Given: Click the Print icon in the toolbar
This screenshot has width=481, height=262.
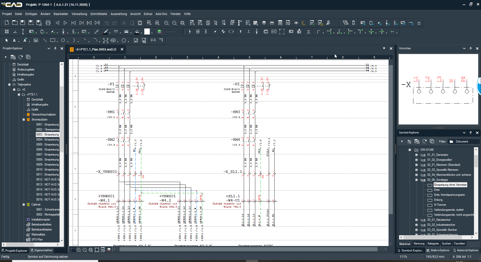Looking at the screenshot, I should [48, 23].
